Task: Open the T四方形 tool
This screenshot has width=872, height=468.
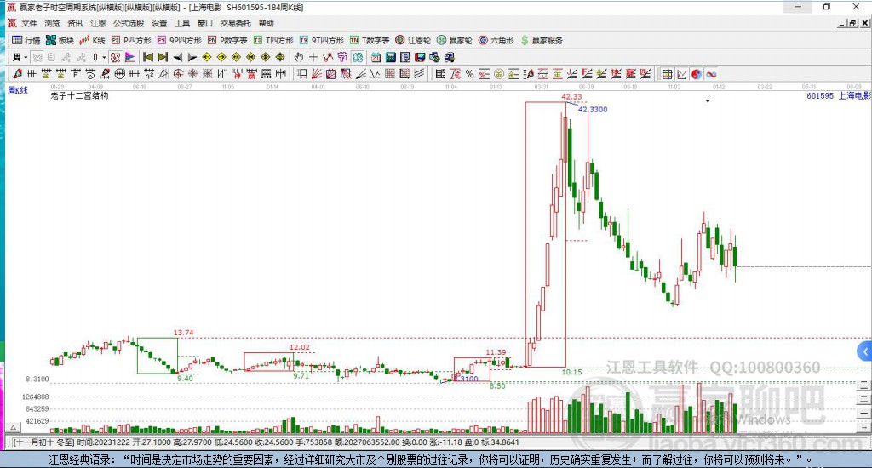Action: coord(273,40)
